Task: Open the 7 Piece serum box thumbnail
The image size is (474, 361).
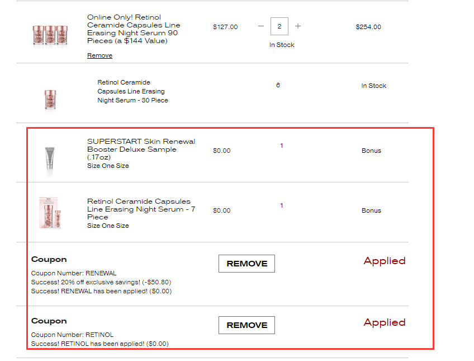Action: (x=50, y=213)
